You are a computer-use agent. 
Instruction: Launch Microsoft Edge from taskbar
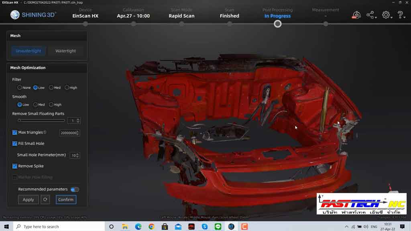(x=138, y=227)
